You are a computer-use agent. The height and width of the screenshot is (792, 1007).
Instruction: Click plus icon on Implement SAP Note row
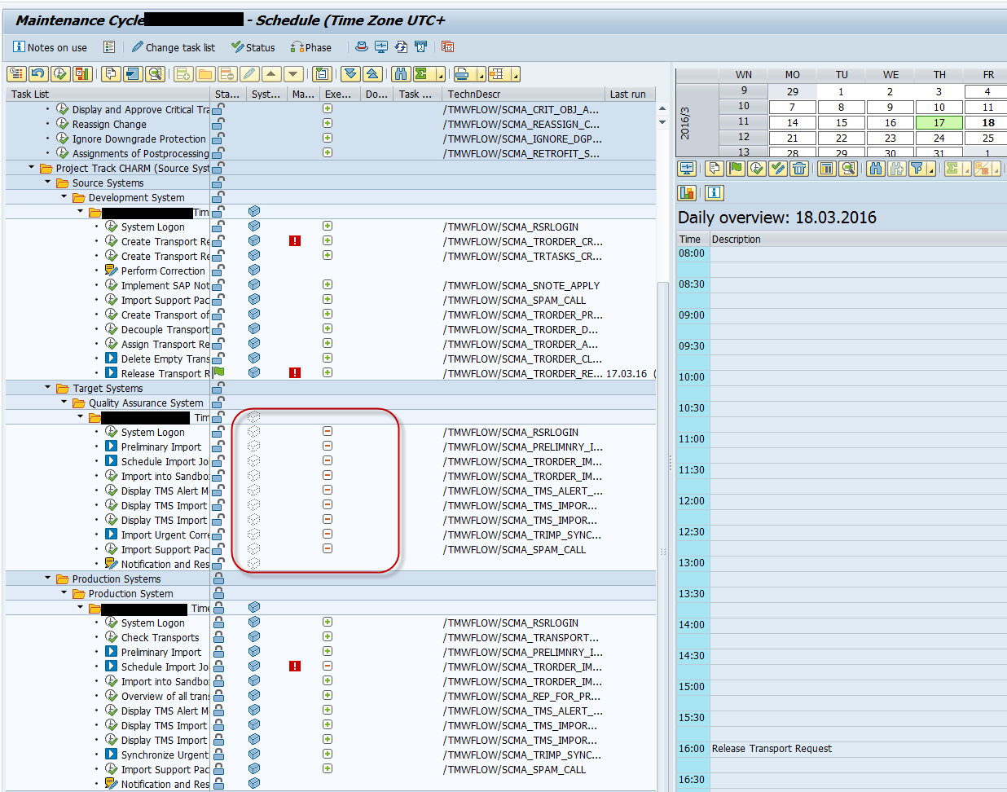tap(328, 284)
